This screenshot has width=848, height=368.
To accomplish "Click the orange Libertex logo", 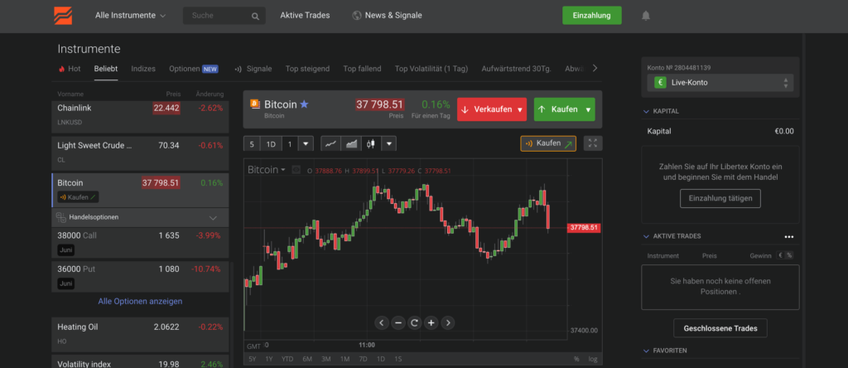I will [63, 16].
